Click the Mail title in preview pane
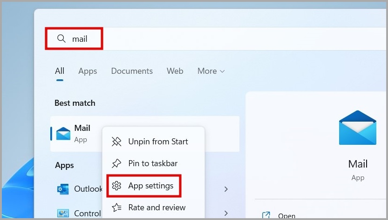The height and width of the screenshot is (220, 388). coord(358,164)
